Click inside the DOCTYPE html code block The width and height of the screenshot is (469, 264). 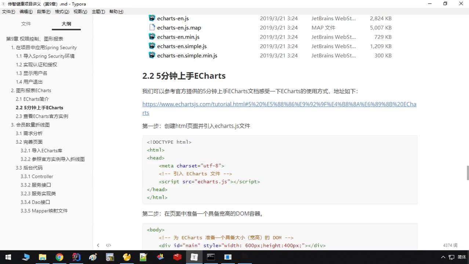point(280,170)
